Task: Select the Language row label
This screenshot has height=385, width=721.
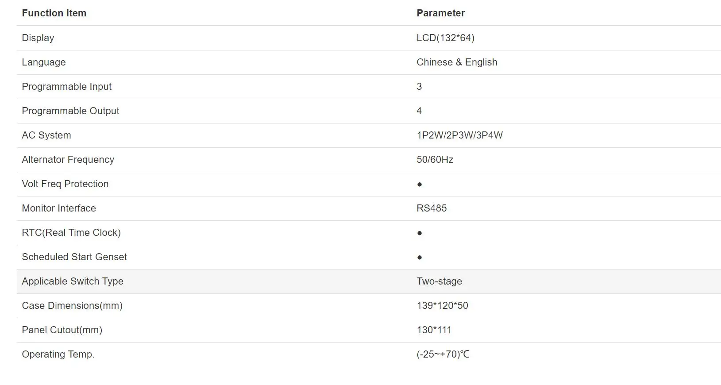Action: tap(44, 62)
